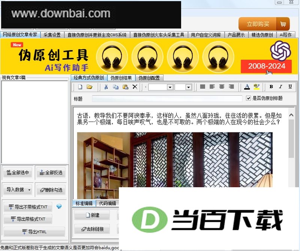300x251 pixels.
Task: Click 去除链接 button
Action: click(x=92, y=229)
